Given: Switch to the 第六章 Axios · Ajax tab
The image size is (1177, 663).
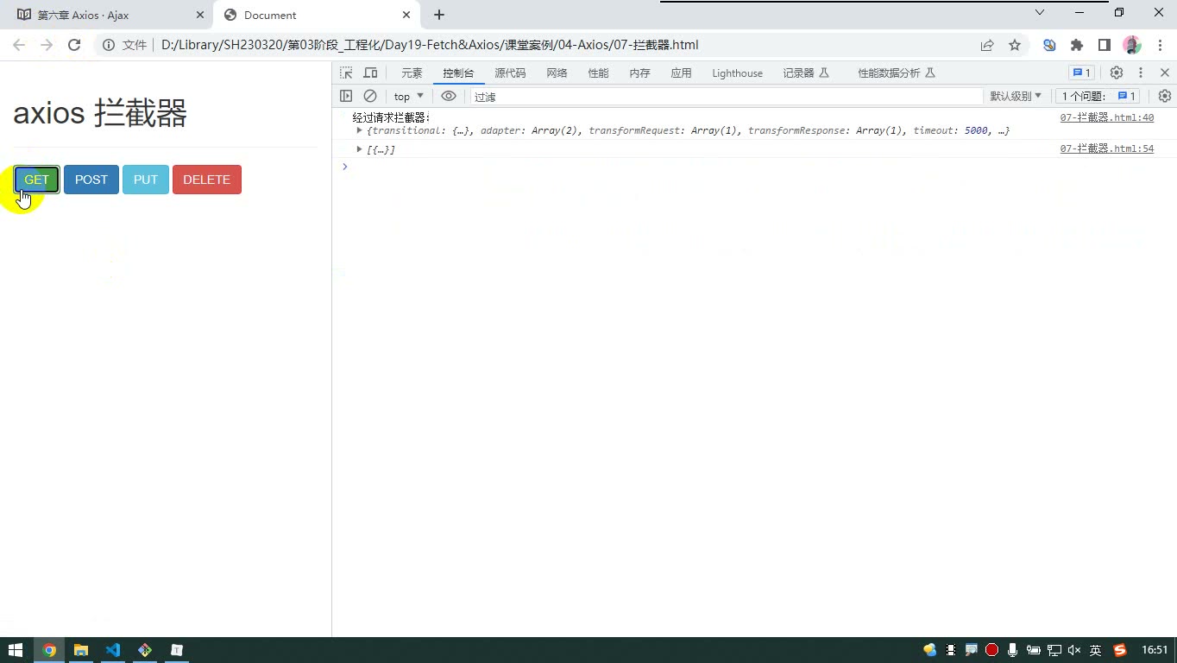Looking at the screenshot, I should 108,15.
